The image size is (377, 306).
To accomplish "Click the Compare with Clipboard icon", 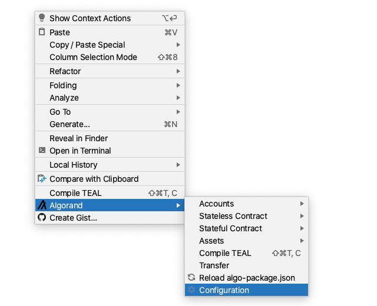I will tap(42, 179).
